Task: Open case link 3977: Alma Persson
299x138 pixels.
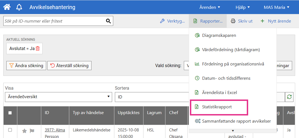Action: [x=55, y=133]
